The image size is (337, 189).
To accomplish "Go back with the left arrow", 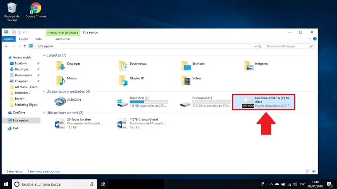I will 7,46.
